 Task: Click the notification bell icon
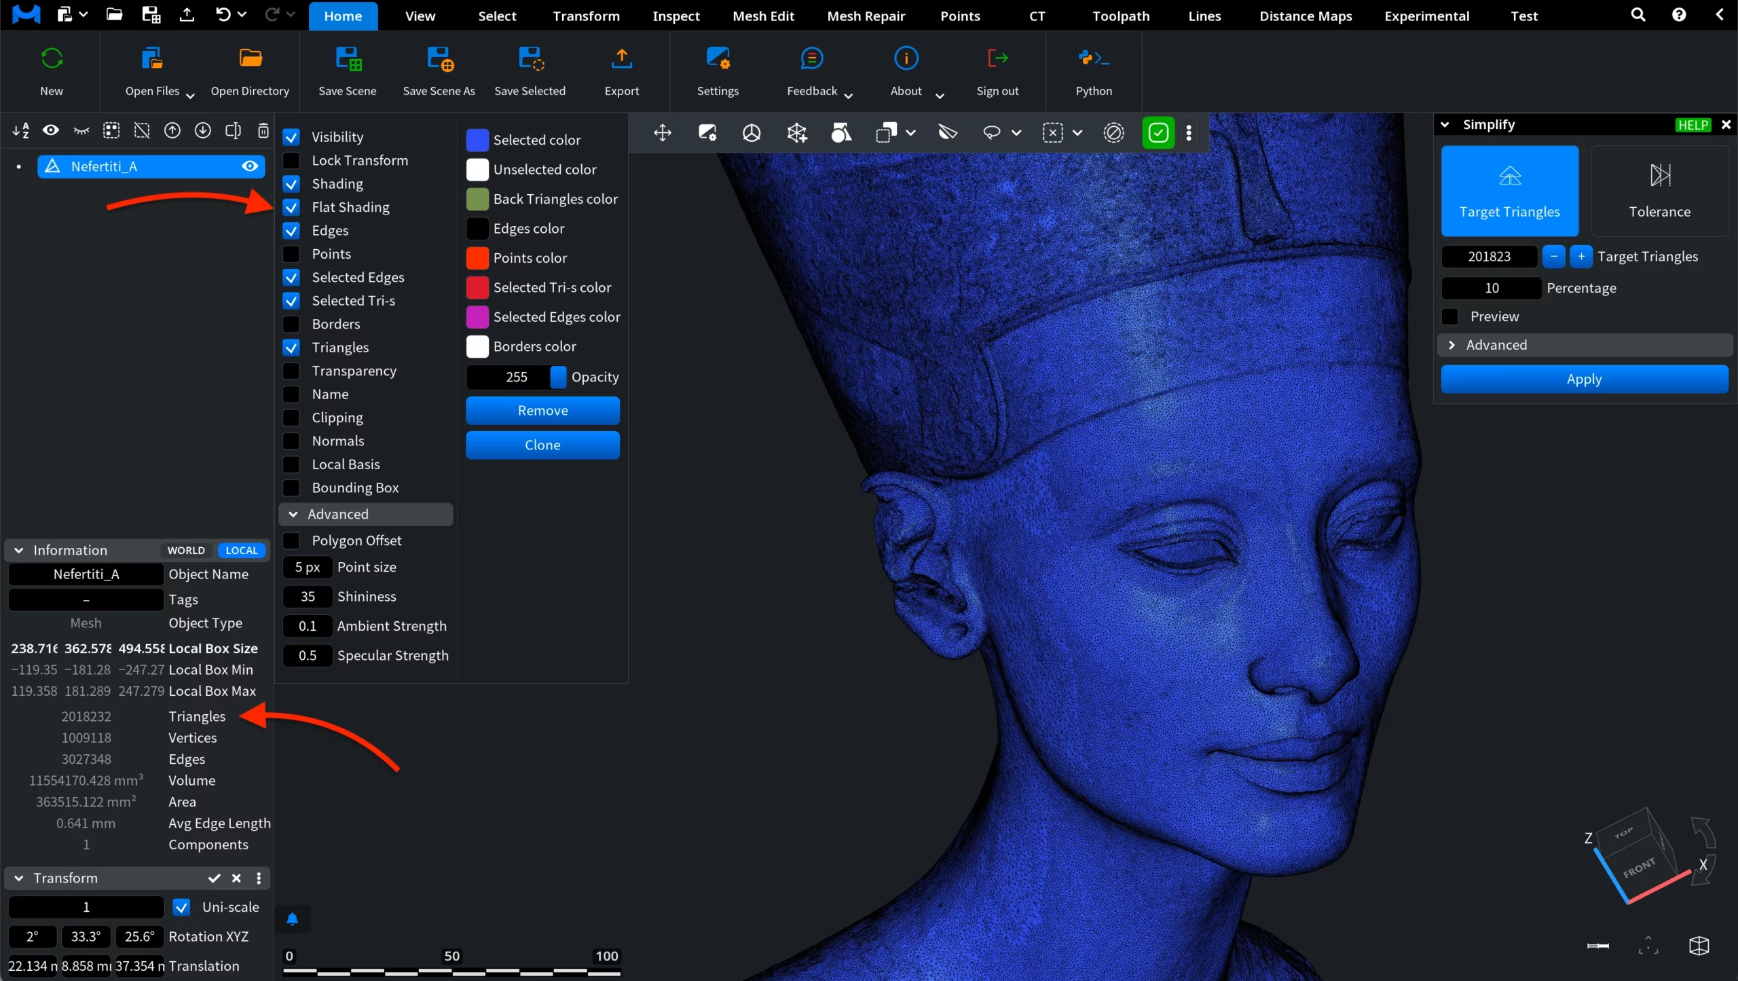293,919
